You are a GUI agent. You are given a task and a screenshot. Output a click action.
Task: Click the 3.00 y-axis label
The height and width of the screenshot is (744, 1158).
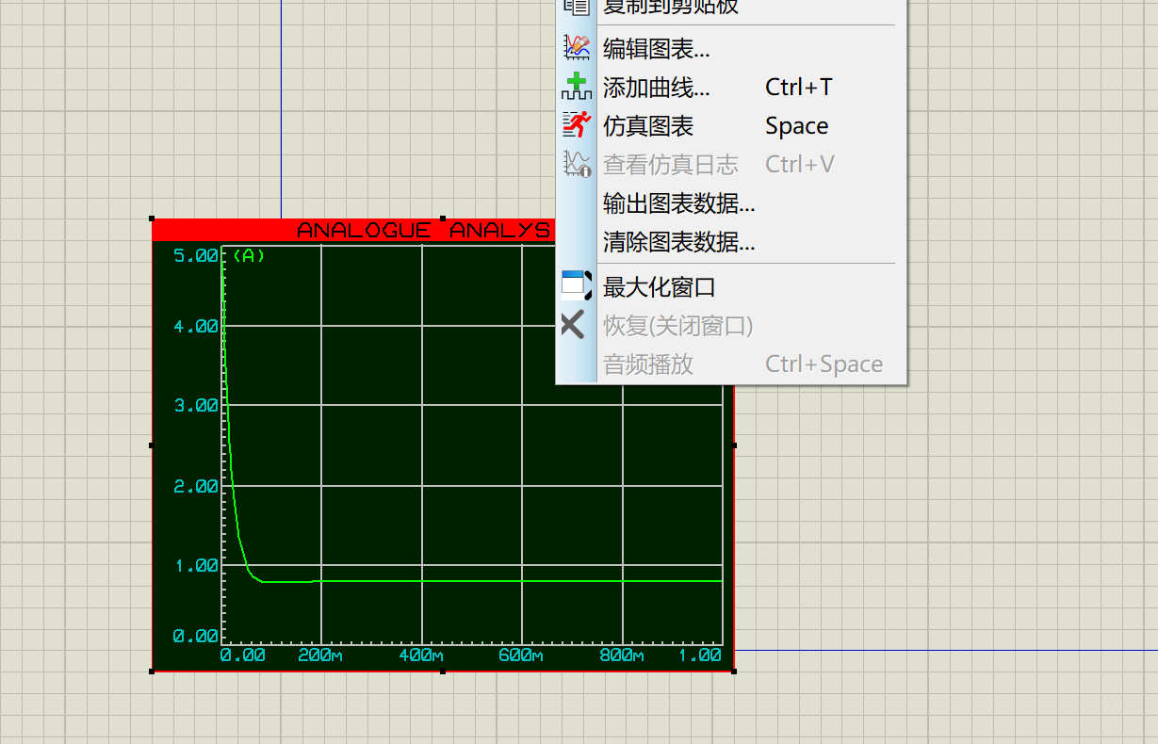click(x=196, y=406)
